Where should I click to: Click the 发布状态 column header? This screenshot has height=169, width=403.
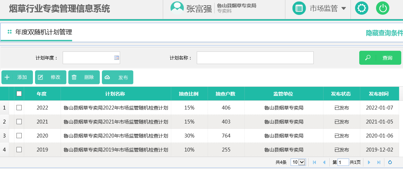pos(341,94)
